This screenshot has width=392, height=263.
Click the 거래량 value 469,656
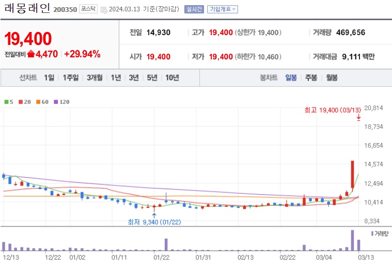(x=351, y=33)
